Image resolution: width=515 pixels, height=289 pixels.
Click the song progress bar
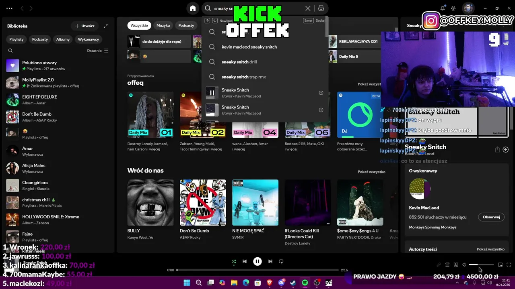[257, 270]
